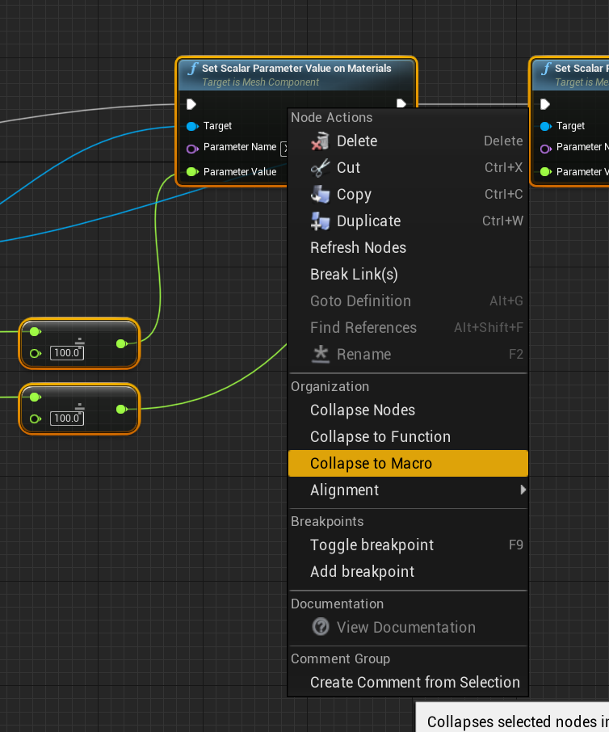
Task: Click purple Parameter Name pin on first node
Action: pos(192,149)
